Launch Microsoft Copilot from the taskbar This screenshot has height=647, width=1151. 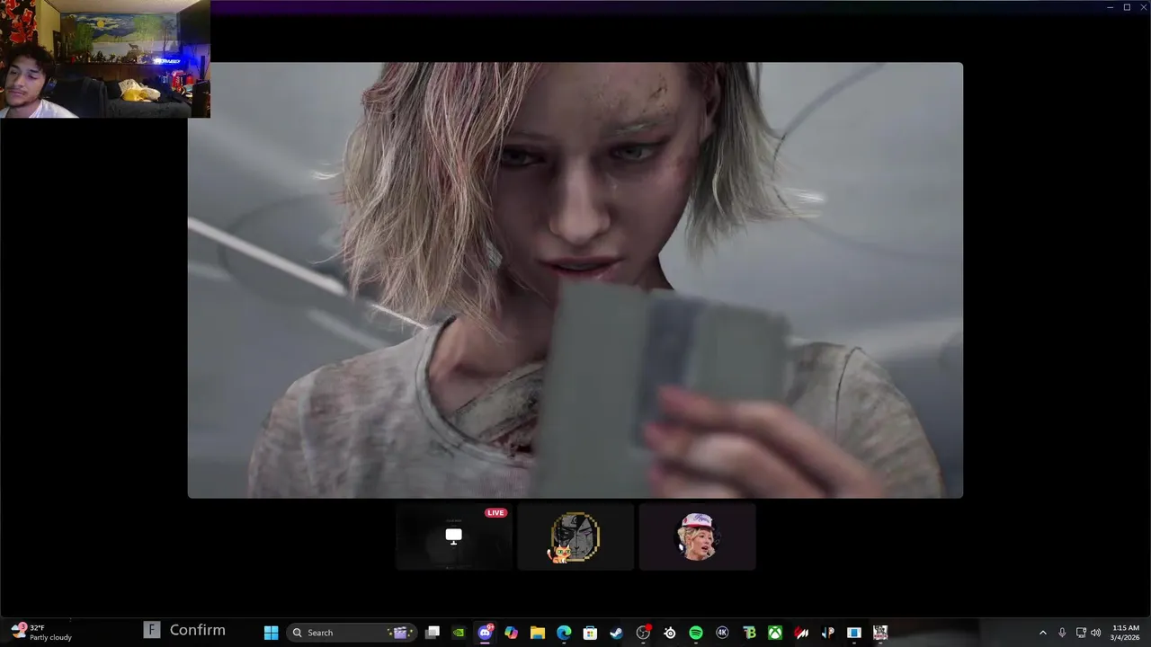pos(512,633)
